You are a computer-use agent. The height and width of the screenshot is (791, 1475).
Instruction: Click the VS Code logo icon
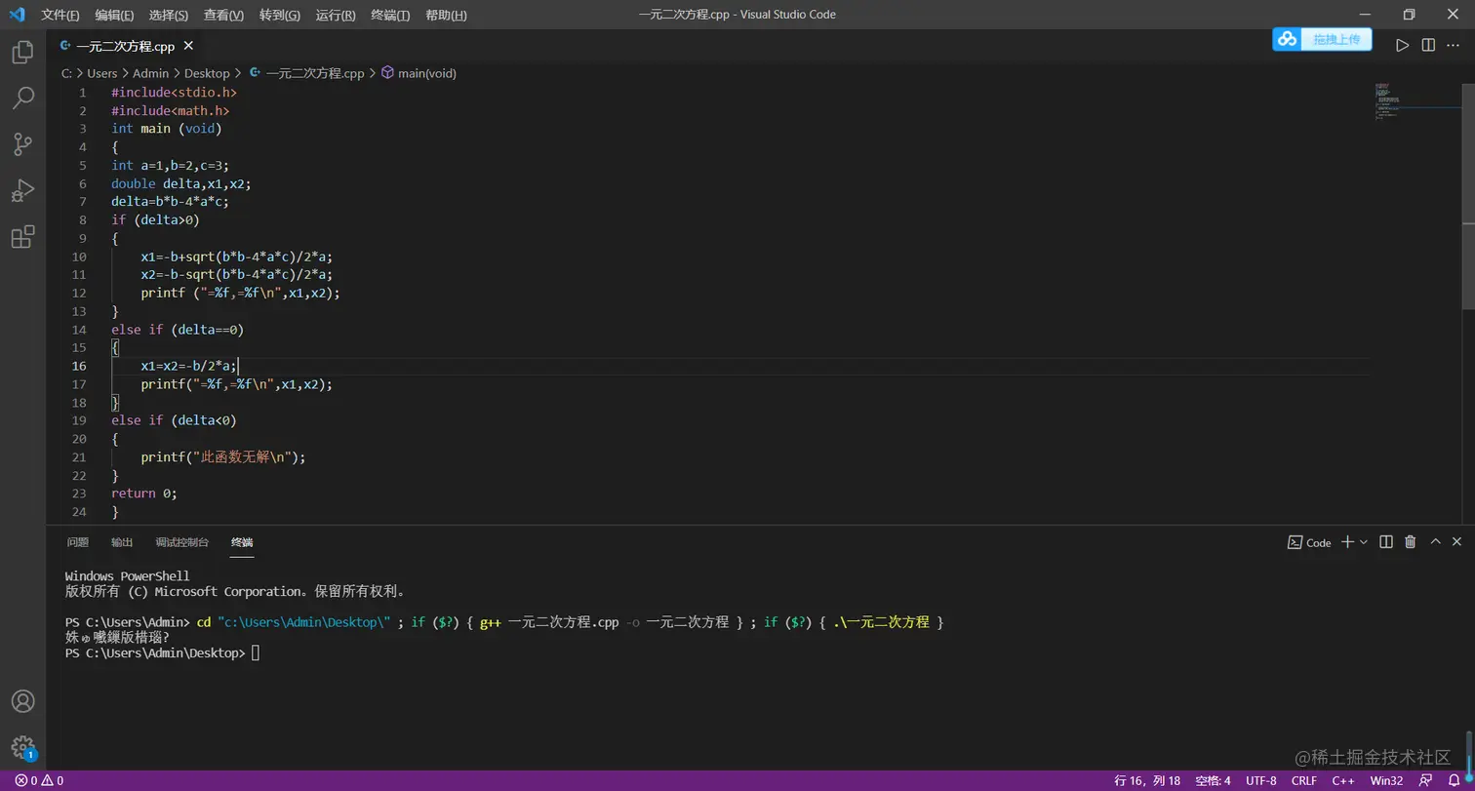pyautogui.click(x=17, y=15)
